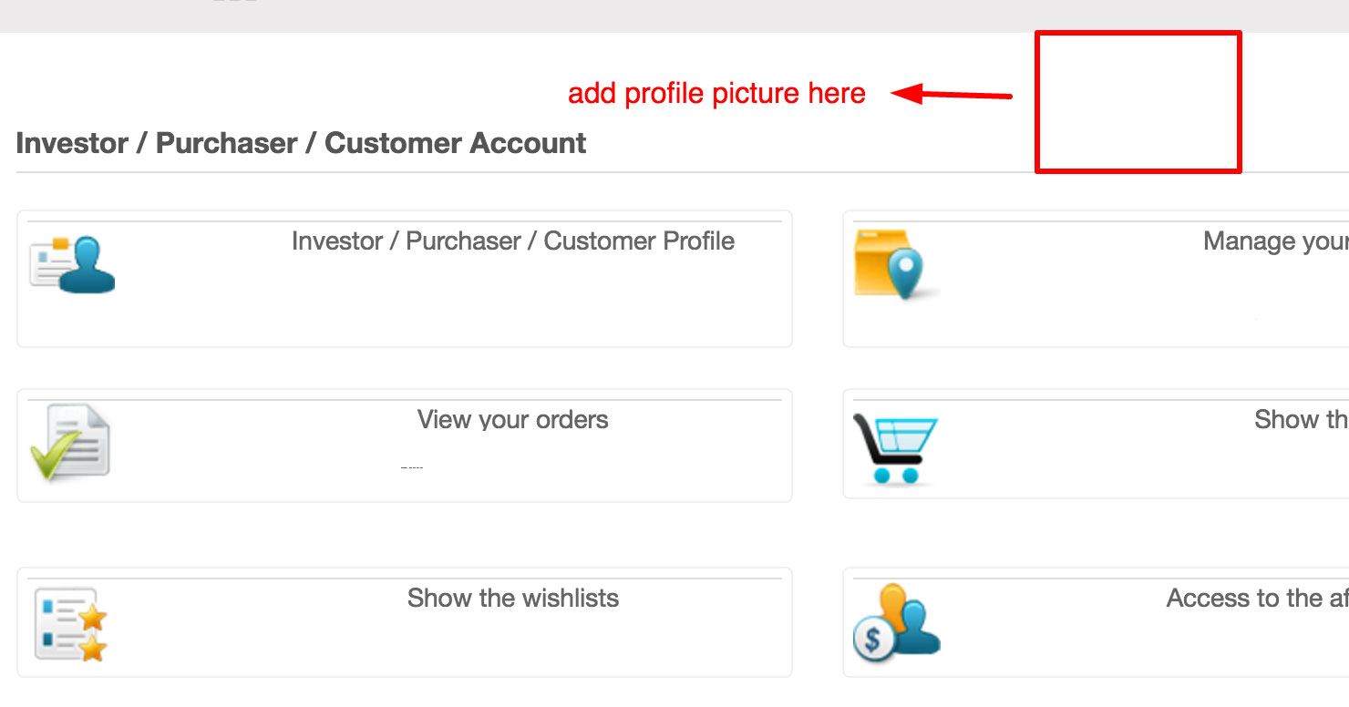Open the truncated Show th link

(1300, 420)
